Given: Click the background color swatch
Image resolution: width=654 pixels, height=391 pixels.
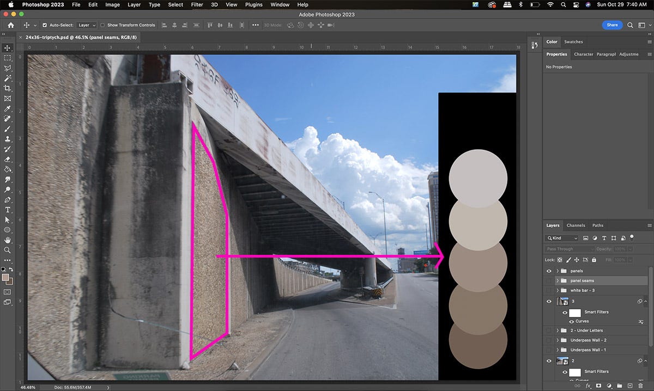Looking at the screenshot, I should tap(10, 282).
